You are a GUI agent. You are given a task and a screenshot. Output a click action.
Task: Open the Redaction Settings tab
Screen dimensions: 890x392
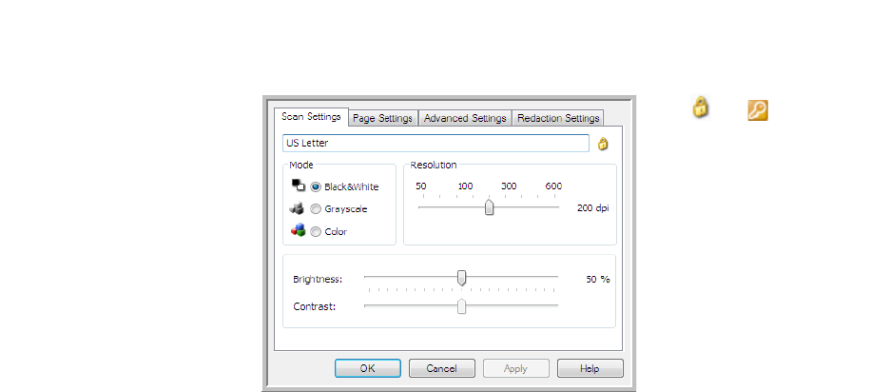coord(558,118)
